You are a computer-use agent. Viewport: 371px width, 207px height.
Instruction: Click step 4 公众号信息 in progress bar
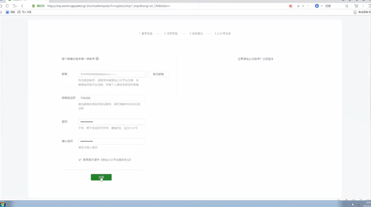point(222,34)
